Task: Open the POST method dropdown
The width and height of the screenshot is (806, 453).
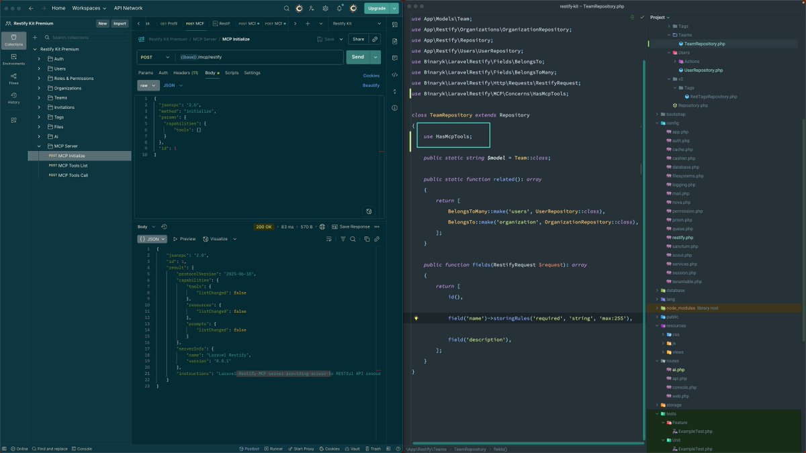Action: [155, 57]
